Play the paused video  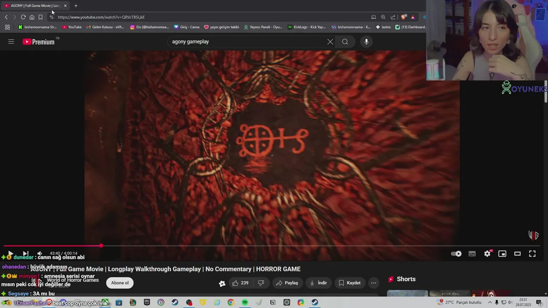pos(10,254)
